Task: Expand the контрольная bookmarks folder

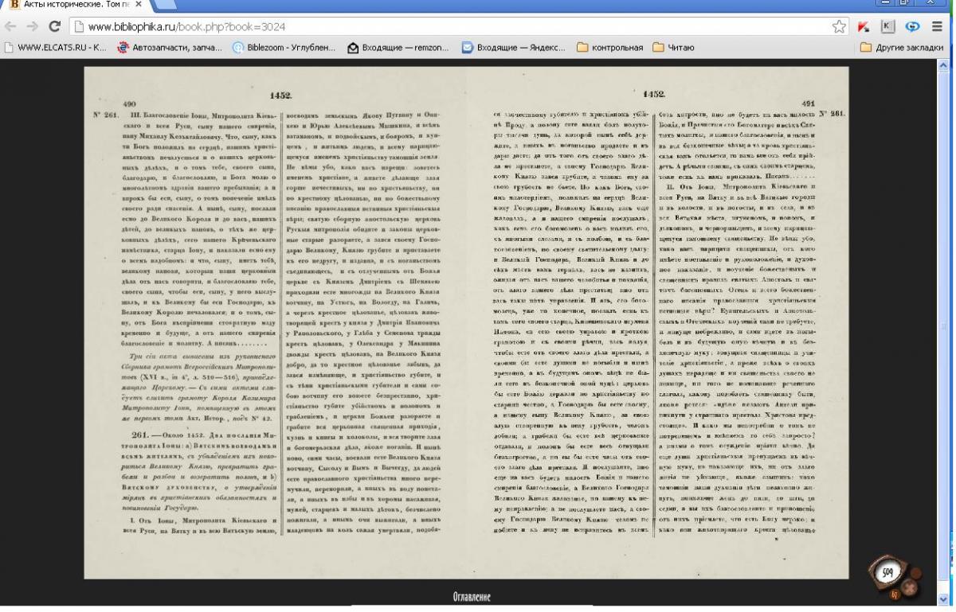Action: tap(609, 47)
